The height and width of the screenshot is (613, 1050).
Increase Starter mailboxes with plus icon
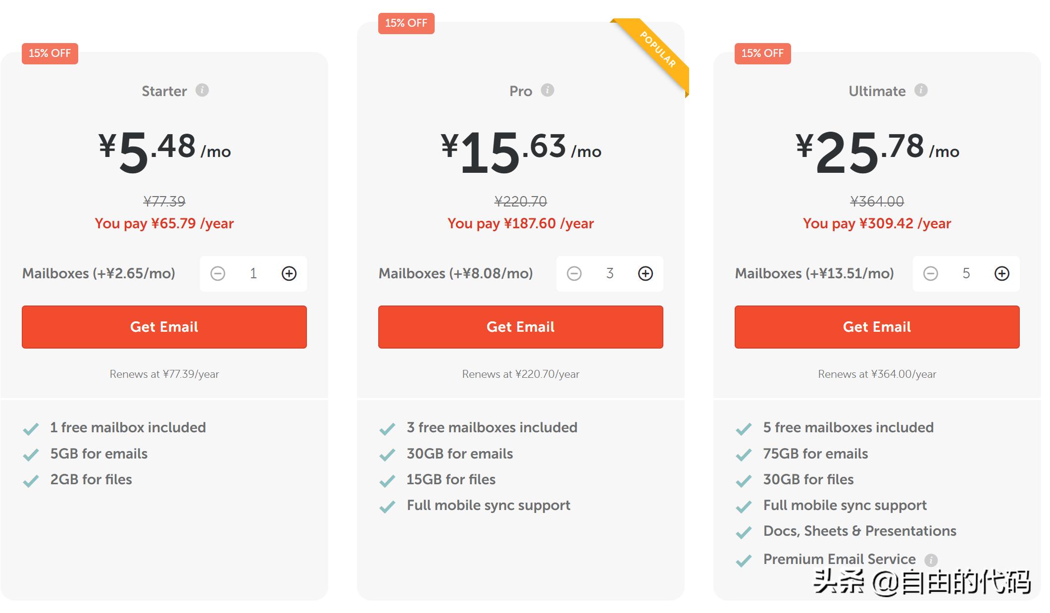pyautogui.click(x=289, y=273)
